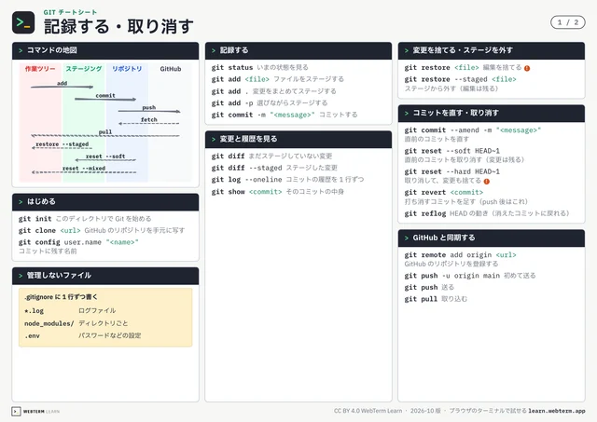Click the chevron in the コマンドの地図 header
This screenshot has height=422, width=597.
pyautogui.click(x=21, y=50)
